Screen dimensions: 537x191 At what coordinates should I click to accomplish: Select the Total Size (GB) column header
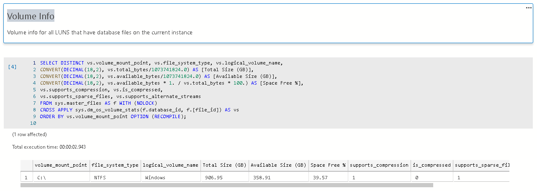click(x=224, y=165)
